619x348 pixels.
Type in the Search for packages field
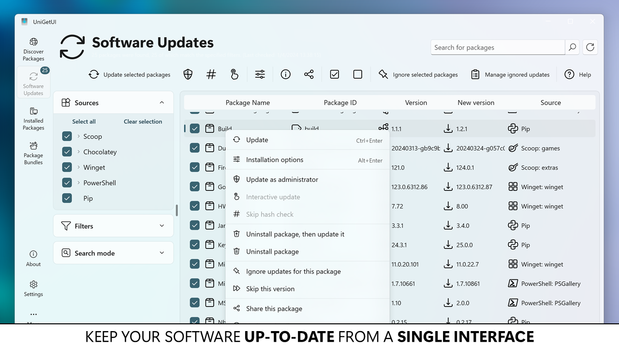click(497, 47)
